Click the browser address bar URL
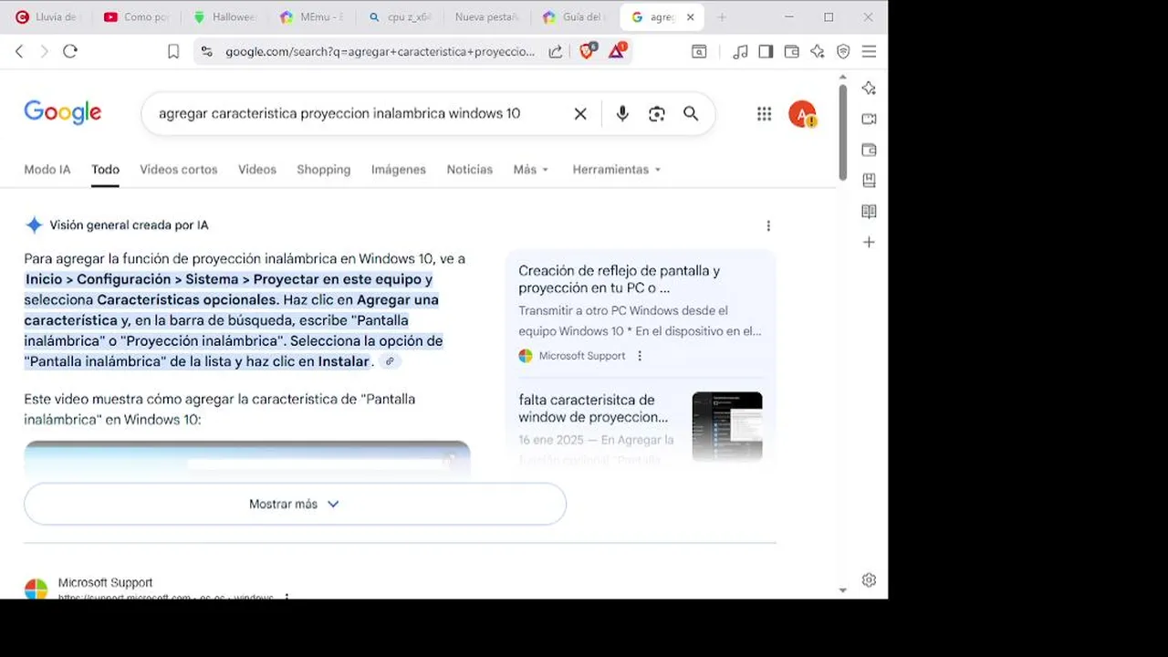 (x=380, y=52)
